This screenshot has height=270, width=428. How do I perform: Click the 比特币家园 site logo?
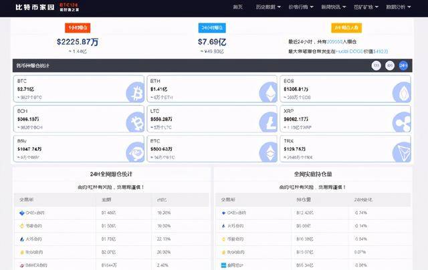35,7
